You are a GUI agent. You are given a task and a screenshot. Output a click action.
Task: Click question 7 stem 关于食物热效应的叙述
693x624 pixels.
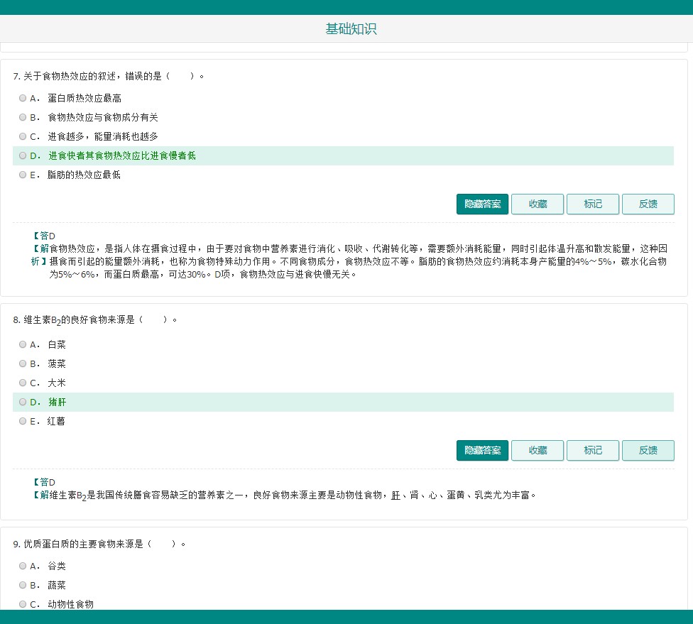[108, 77]
